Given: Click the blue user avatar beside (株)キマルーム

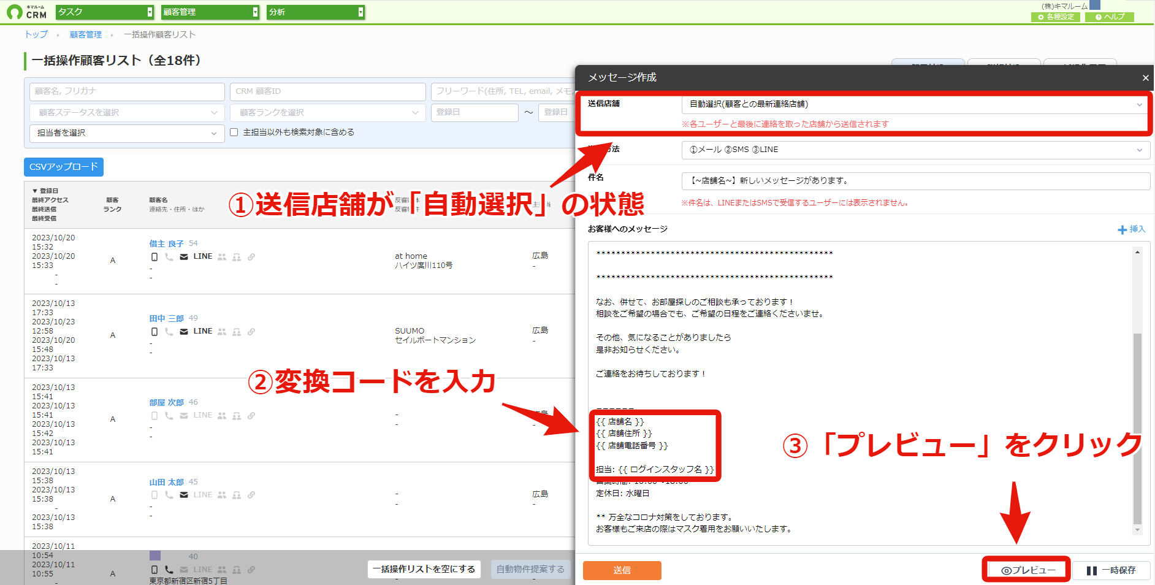Looking at the screenshot, I should (1095, 5).
